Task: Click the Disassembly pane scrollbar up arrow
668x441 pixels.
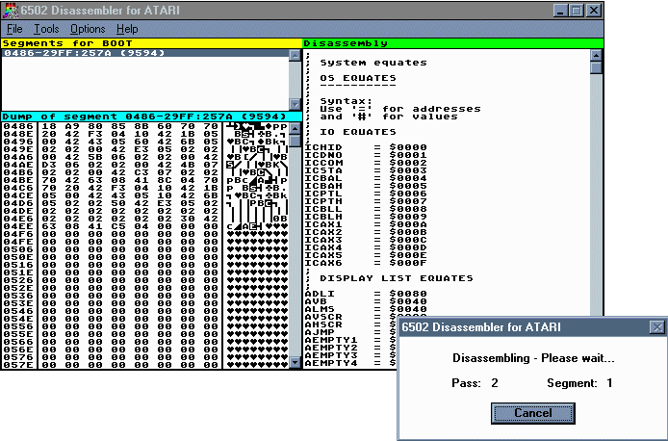Action: 596,55
